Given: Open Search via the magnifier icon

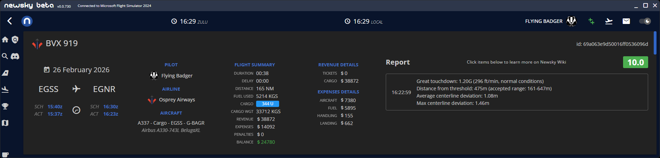Looking at the screenshot, I should (5, 56).
